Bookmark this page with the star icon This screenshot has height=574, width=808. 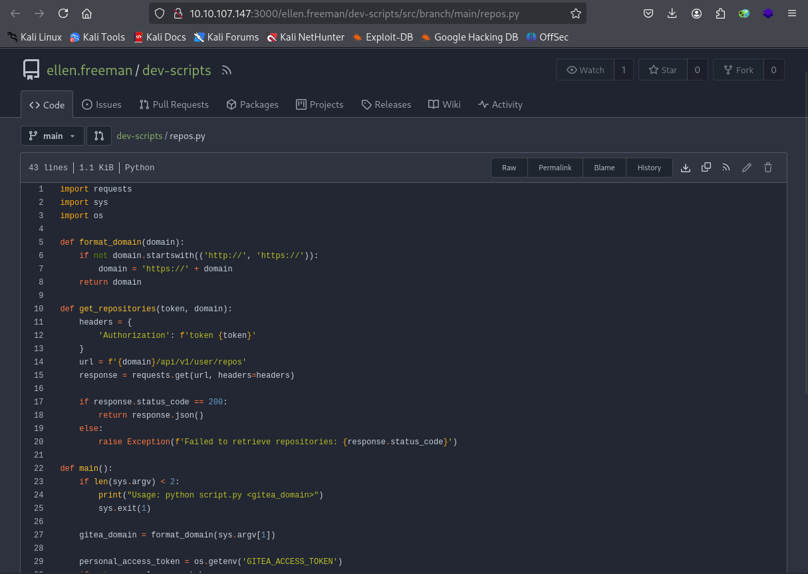coord(576,13)
